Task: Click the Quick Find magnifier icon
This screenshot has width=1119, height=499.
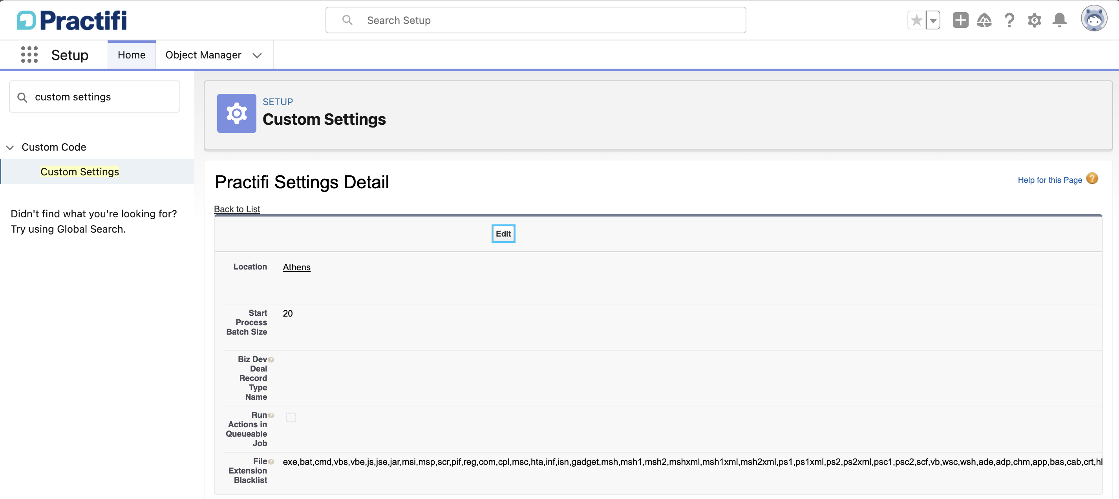Action: [22, 97]
